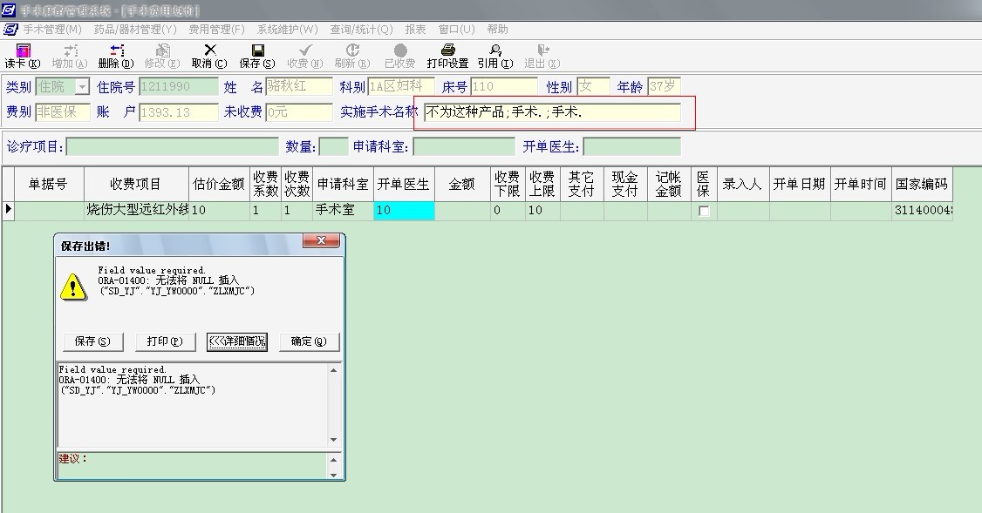The width and height of the screenshot is (982, 513).
Task: Click the 诊疗项目 input field
Action: [x=172, y=147]
